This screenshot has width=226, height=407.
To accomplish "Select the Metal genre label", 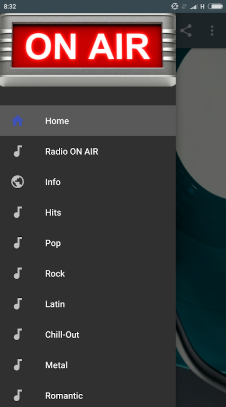I will click(56, 365).
